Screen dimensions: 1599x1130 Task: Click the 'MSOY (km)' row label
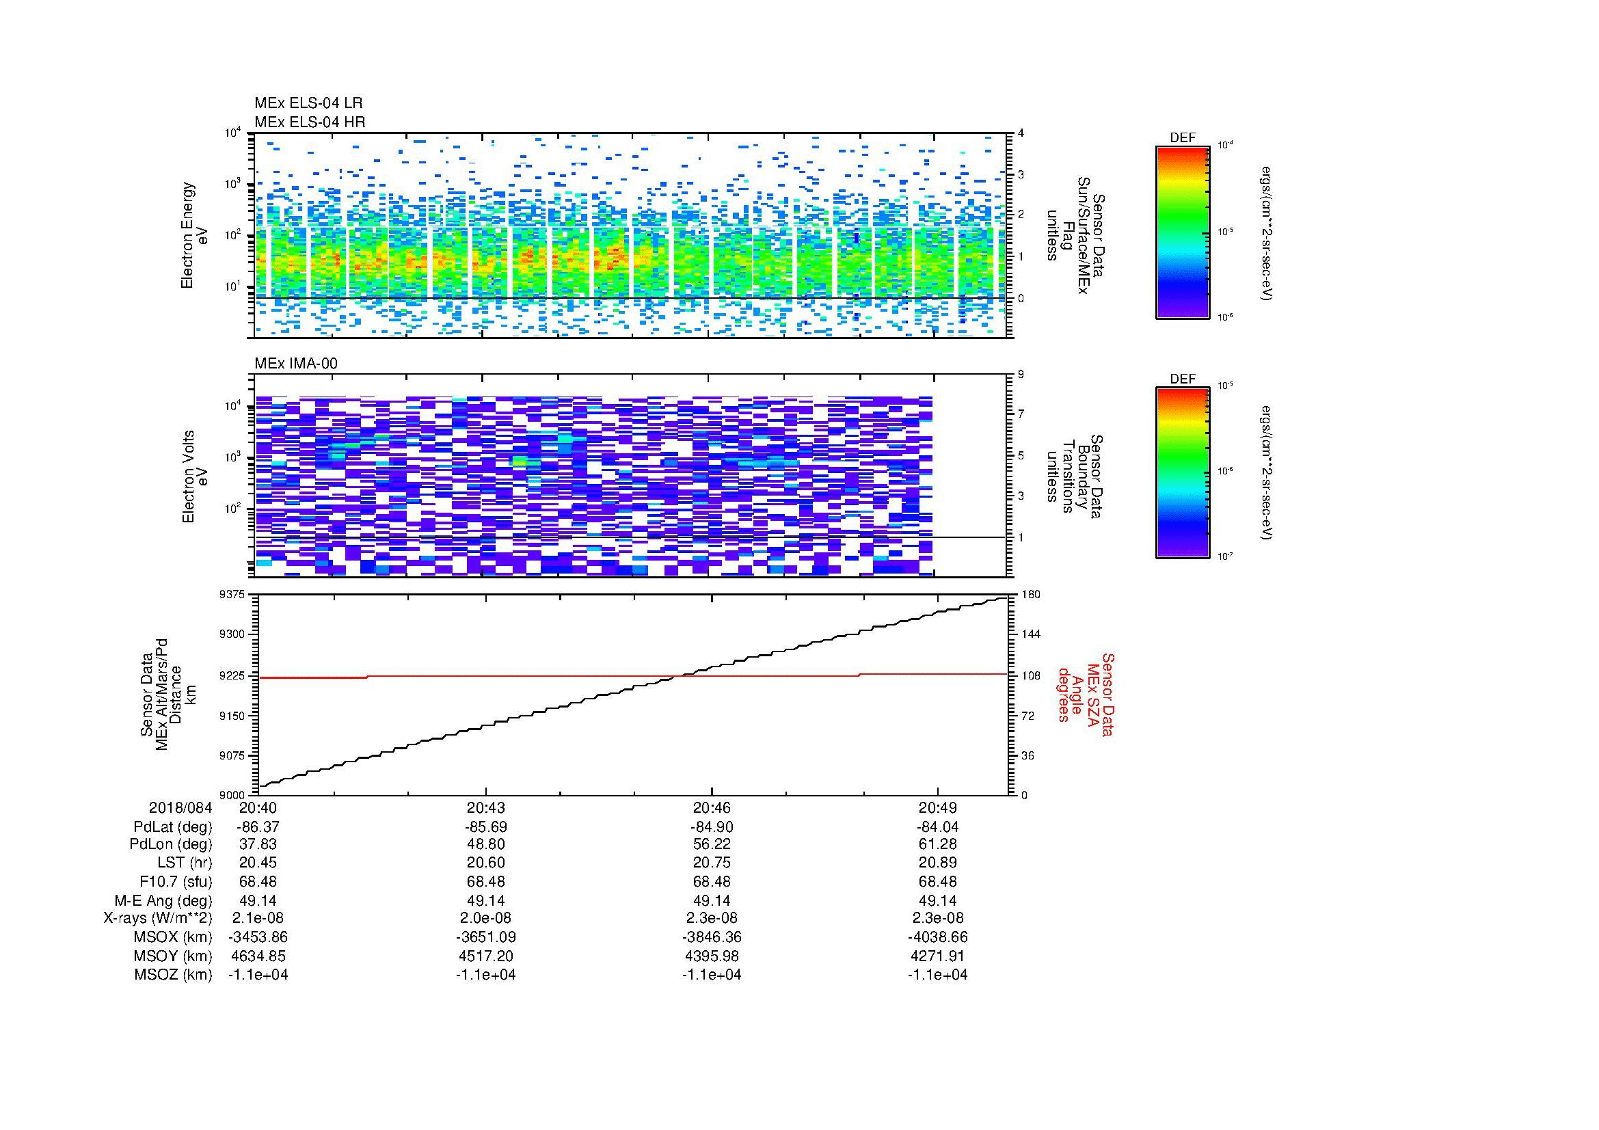pos(174,956)
